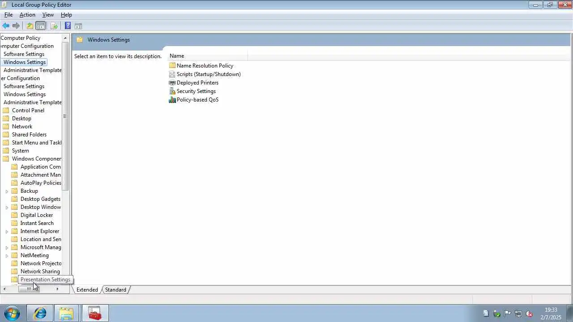
Task: Toggle Show/Hide Console Tree toolbar button
Action: tap(41, 25)
